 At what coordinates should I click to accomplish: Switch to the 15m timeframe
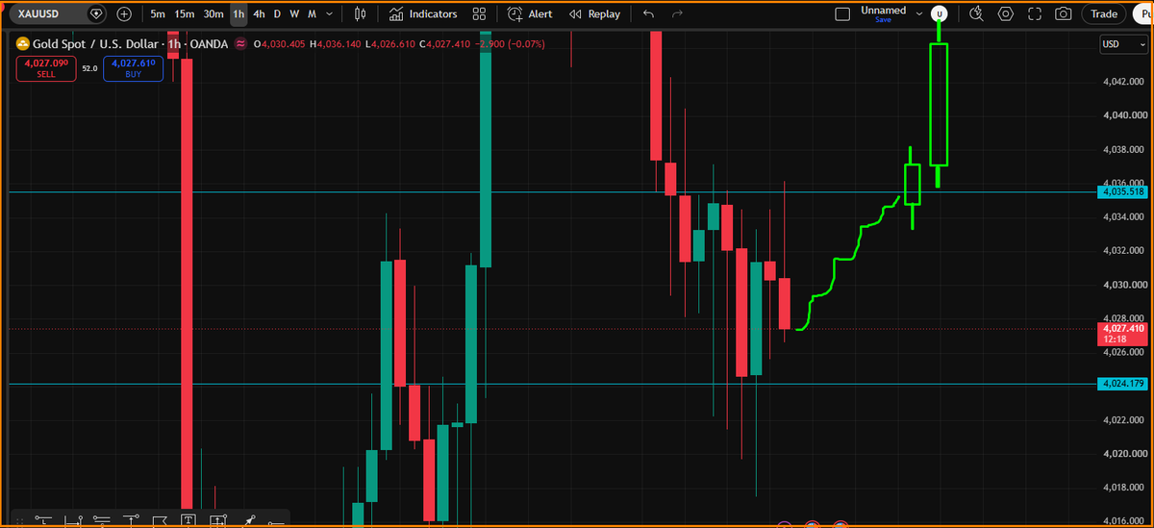pyautogui.click(x=185, y=14)
